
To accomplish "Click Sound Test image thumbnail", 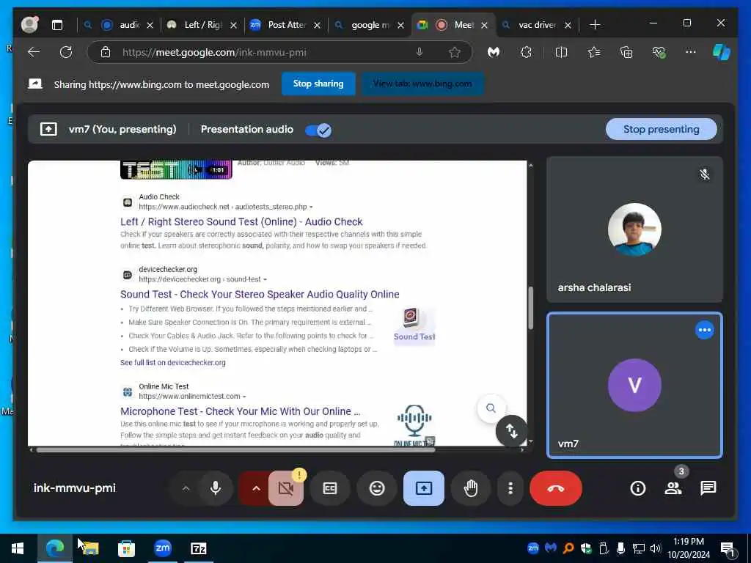I will click(x=414, y=325).
